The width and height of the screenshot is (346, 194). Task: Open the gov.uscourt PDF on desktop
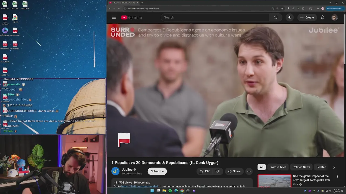pos(15,32)
